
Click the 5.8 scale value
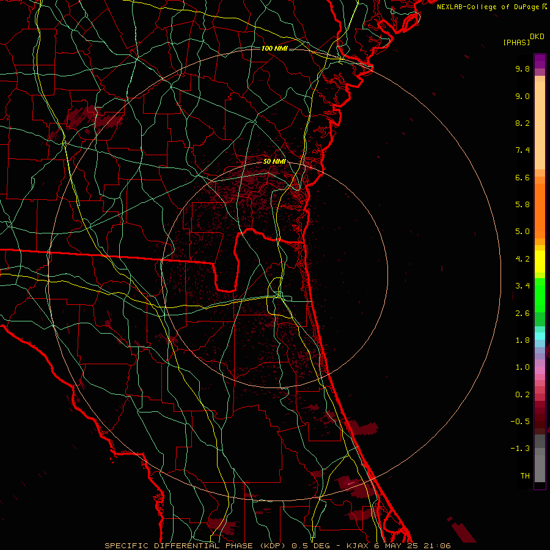(522, 205)
